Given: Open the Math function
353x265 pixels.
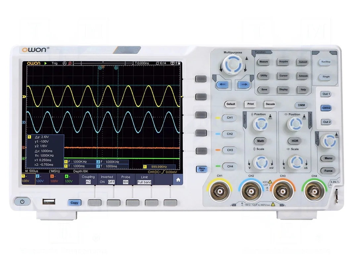Looking at the screenshot, I should (x=261, y=141).
